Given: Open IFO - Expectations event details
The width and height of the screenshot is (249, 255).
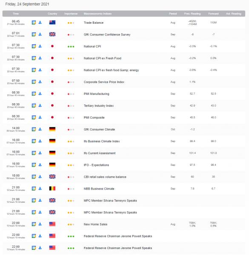Looking at the screenshot, I should pyautogui.click(x=96, y=165).
